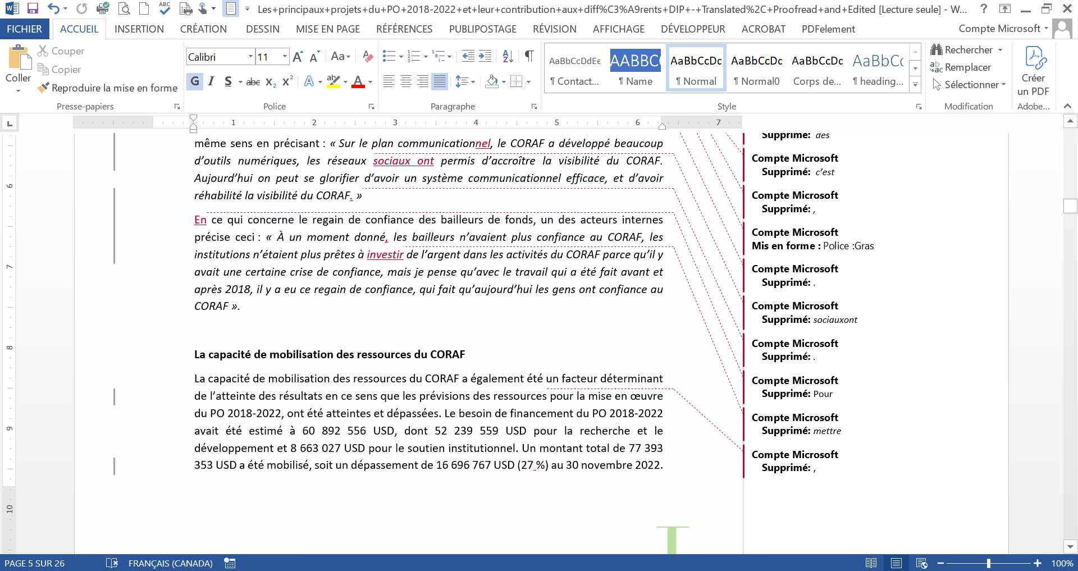Toggle justified text alignment
Image resolution: width=1078 pixels, height=571 pixels.
click(x=440, y=82)
